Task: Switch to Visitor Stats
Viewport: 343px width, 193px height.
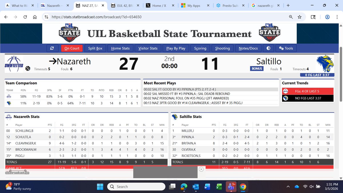Action: 148,48
